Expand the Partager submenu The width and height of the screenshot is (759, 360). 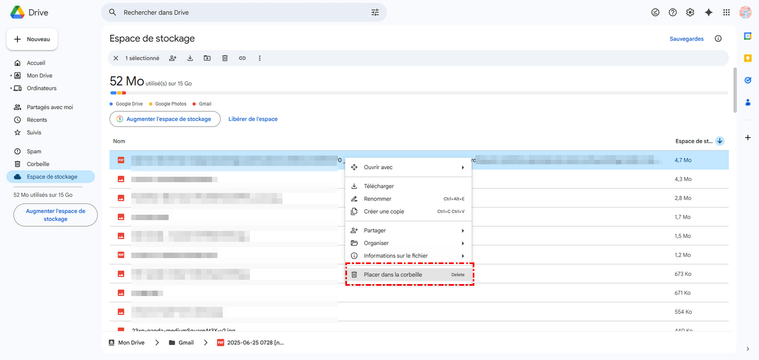pyautogui.click(x=462, y=230)
